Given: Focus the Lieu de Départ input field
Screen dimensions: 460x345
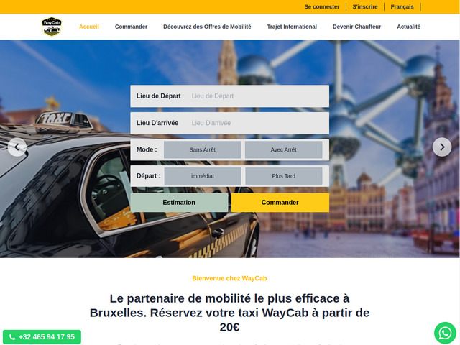Looking at the screenshot, I should tap(257, 96).
